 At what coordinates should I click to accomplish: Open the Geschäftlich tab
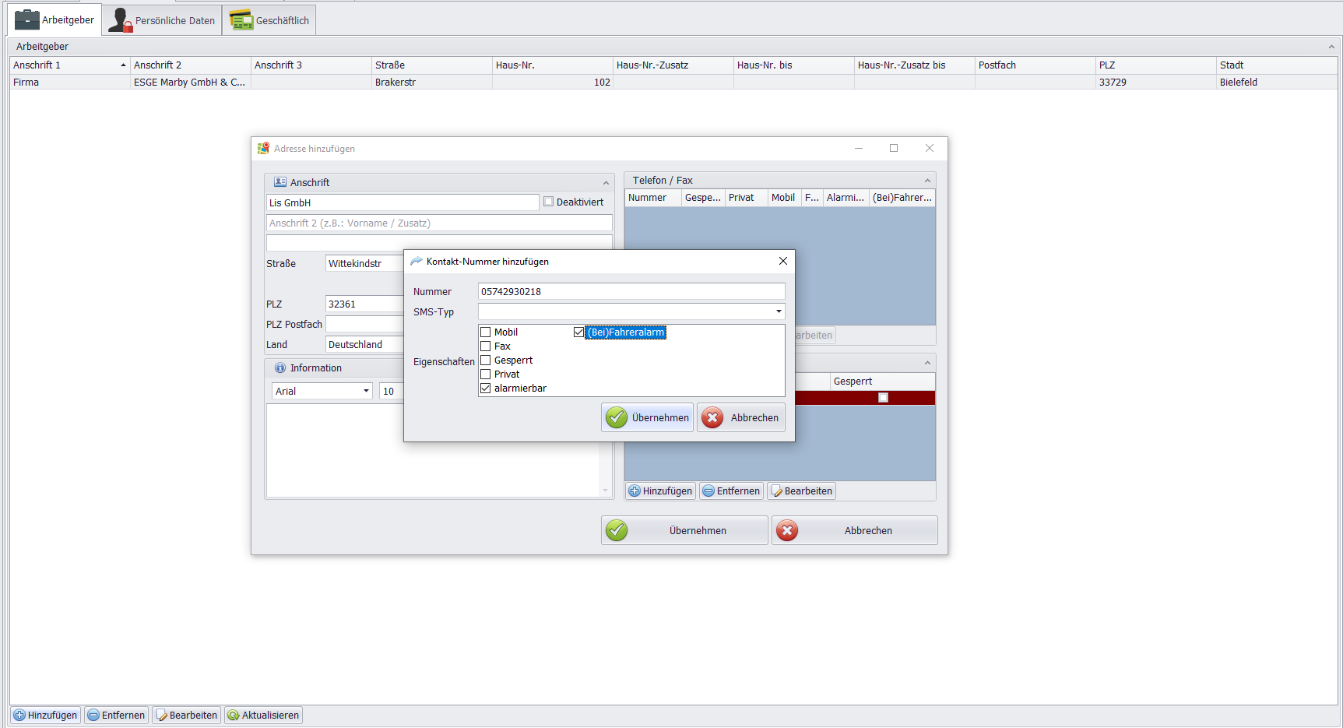tap(269, 20)
